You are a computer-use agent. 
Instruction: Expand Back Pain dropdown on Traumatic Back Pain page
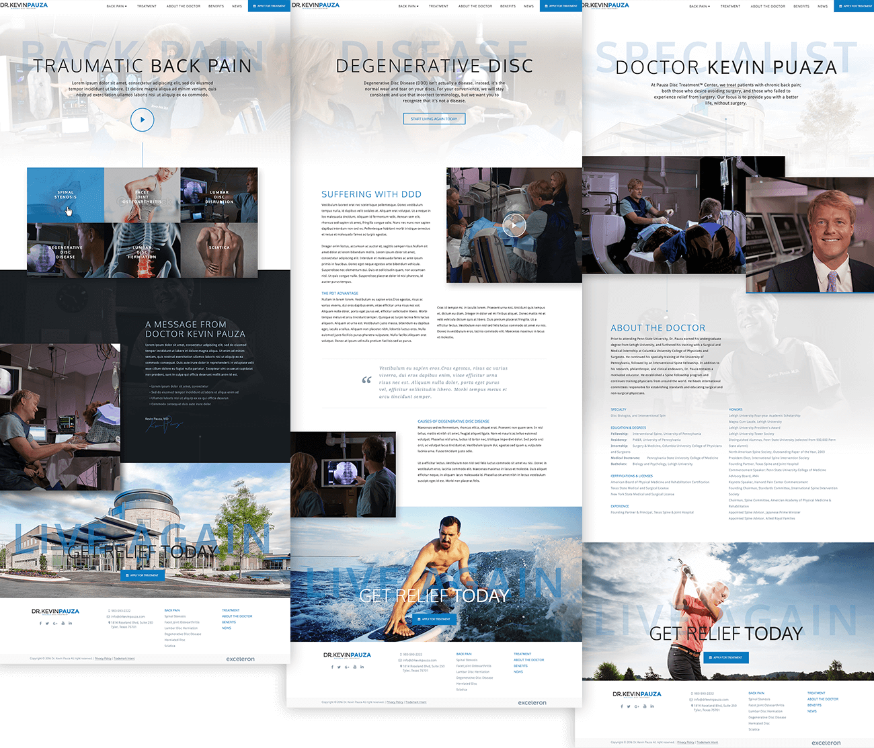pos(116,6)
